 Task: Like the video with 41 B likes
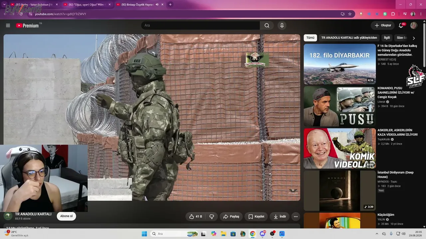coord(196,216)
